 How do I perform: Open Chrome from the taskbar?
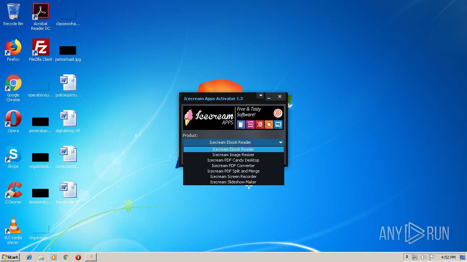(x=66, y=257)
